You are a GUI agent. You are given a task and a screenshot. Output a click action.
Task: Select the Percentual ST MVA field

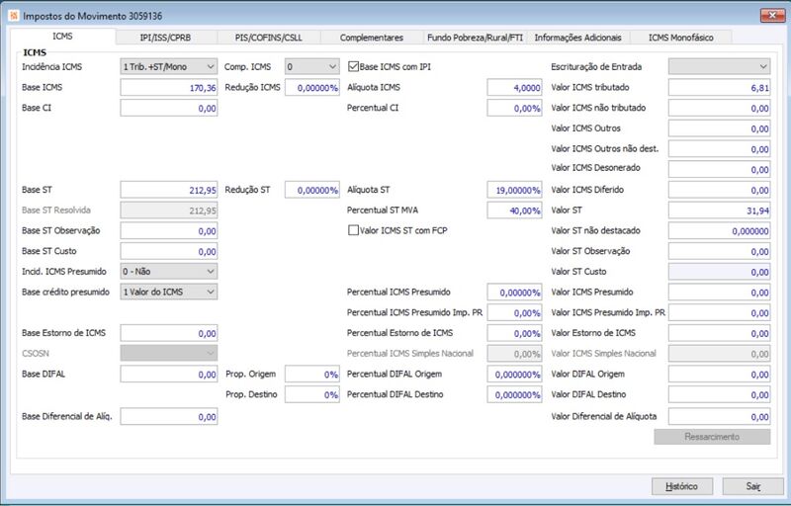click(514, 211)
